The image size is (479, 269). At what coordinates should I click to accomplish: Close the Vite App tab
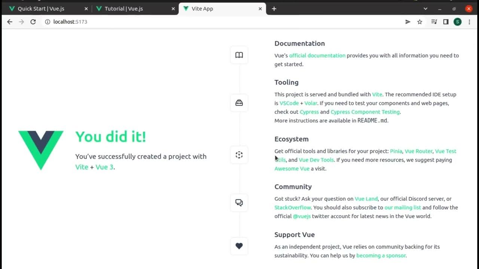pyautogui.click(x=260, y=9)
